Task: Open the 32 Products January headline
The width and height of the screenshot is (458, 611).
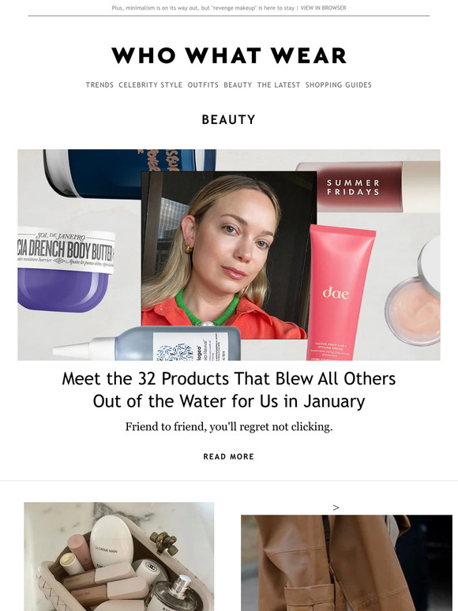Action: 229,390
